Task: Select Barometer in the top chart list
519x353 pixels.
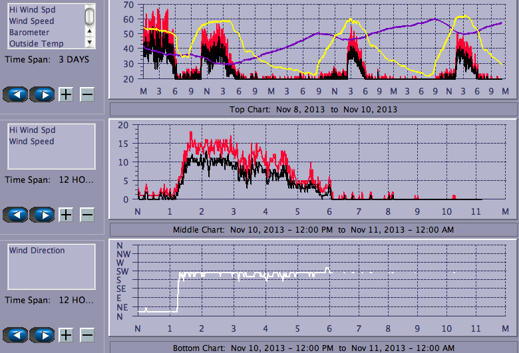Action: tap(29, 33)
